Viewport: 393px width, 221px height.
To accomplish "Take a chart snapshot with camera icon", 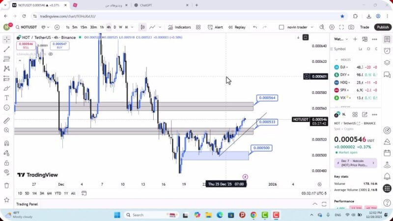I will tap(351, 28).
